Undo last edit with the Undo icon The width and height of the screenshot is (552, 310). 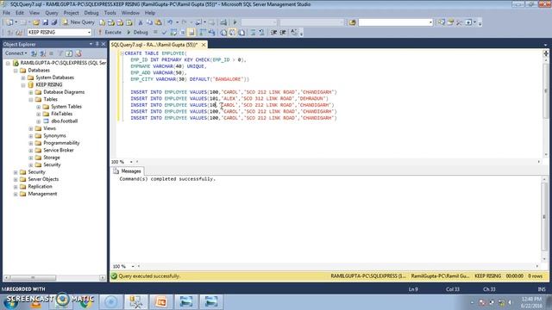[x=170, y=22]
